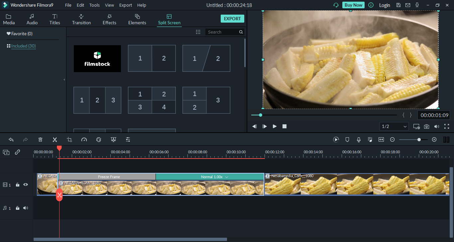The width and height of the screenshot is (454, 242).
Task: Expand the Normal 1.00x speed dropdown
Action: click(227, 177)
